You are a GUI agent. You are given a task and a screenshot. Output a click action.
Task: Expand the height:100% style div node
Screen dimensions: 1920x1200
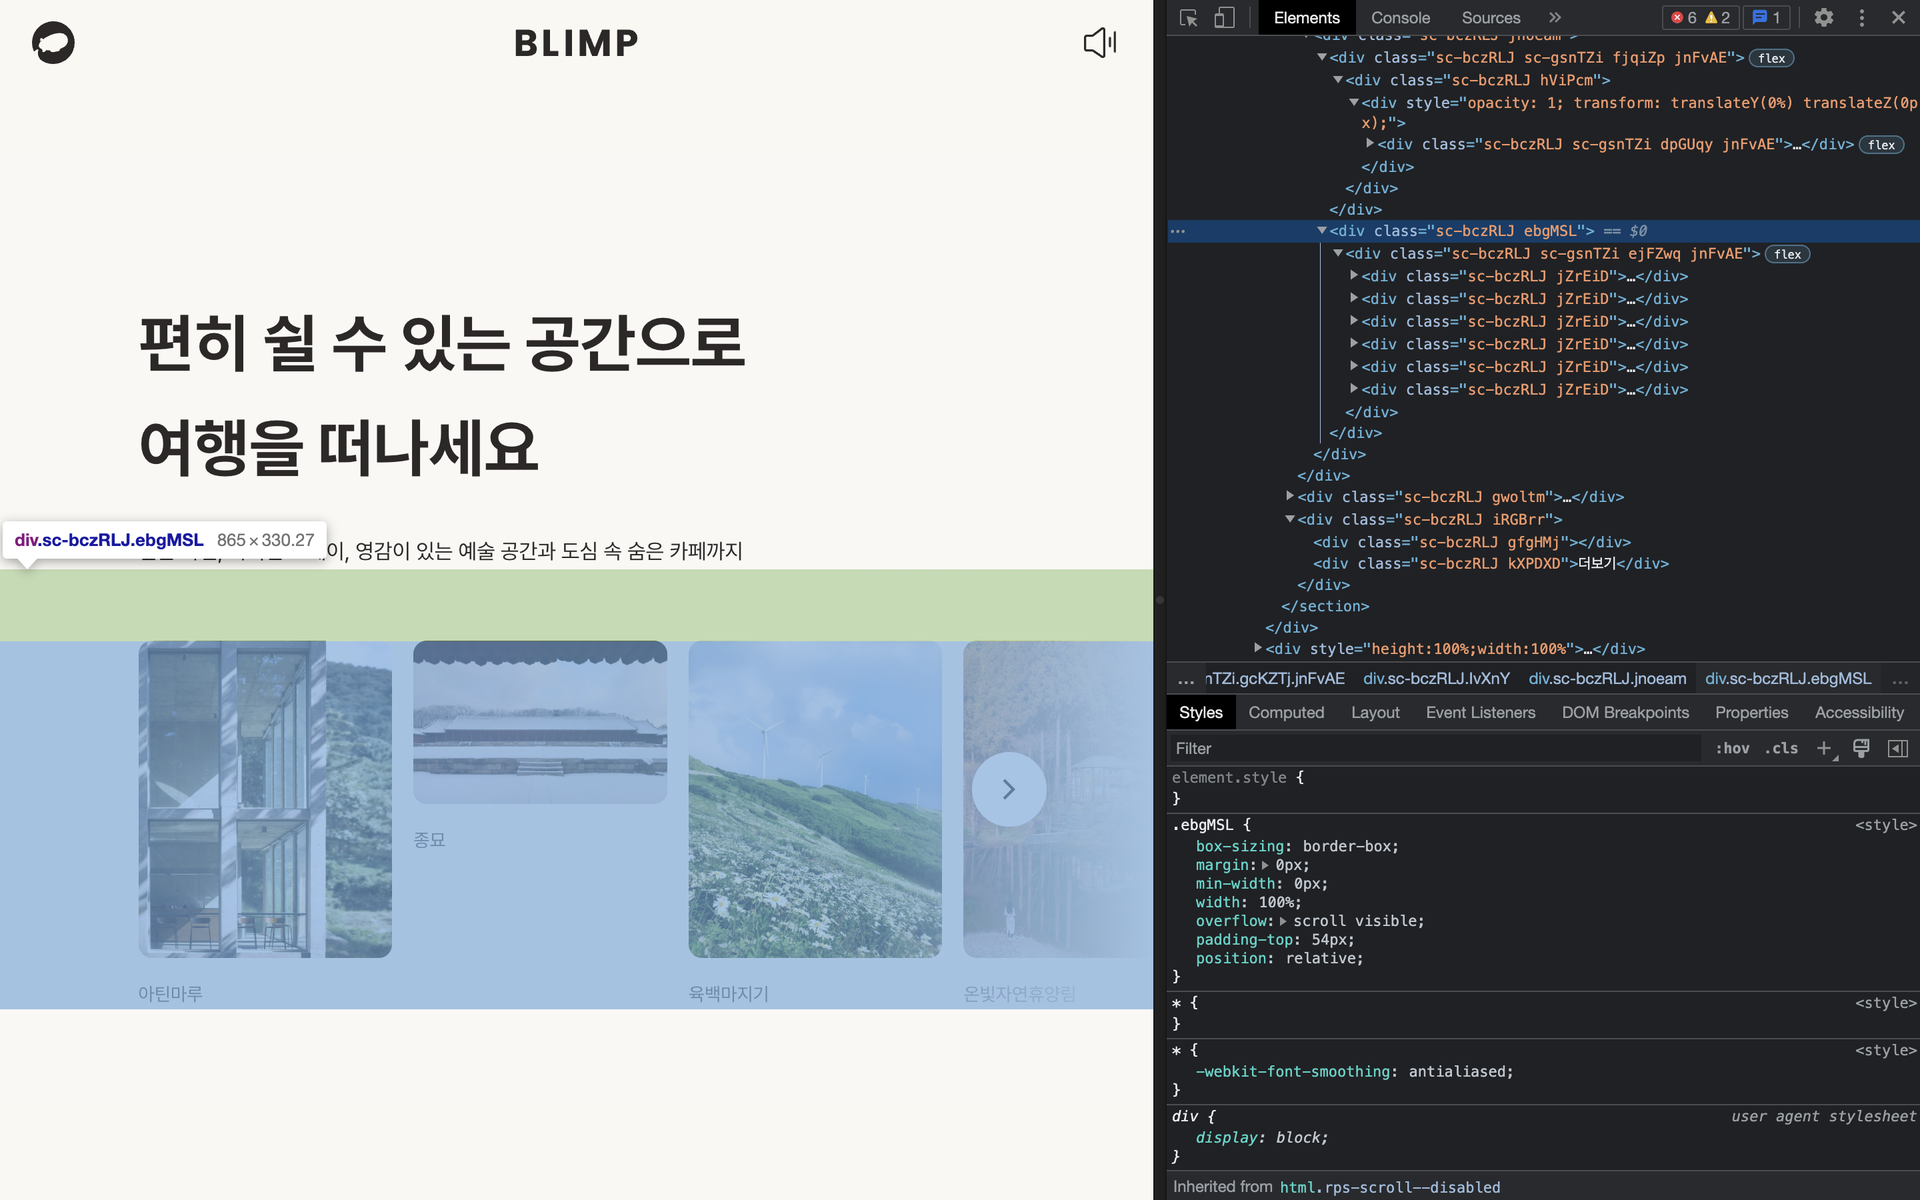(1257, 649)
